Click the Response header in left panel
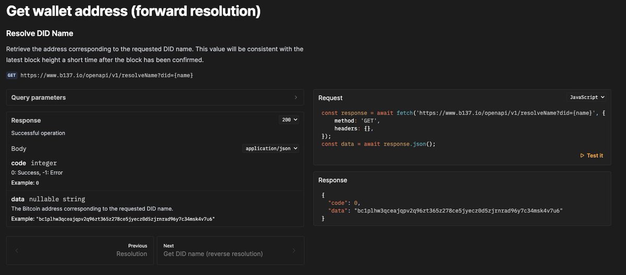The image size is (626, 275). (x=26, y=120)
